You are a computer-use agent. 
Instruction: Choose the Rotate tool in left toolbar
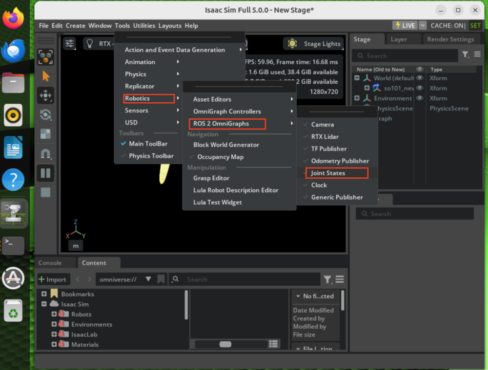pos(46,115)
